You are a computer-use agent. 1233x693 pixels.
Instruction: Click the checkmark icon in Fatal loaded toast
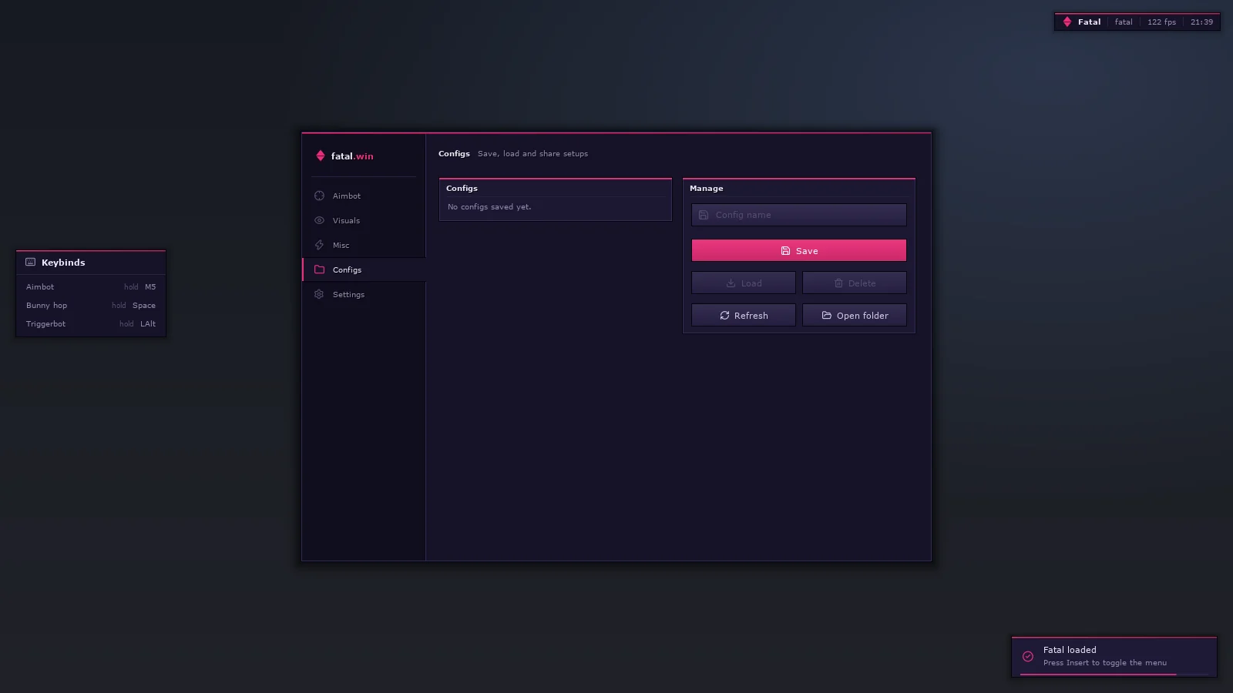tap(1028, 656)
